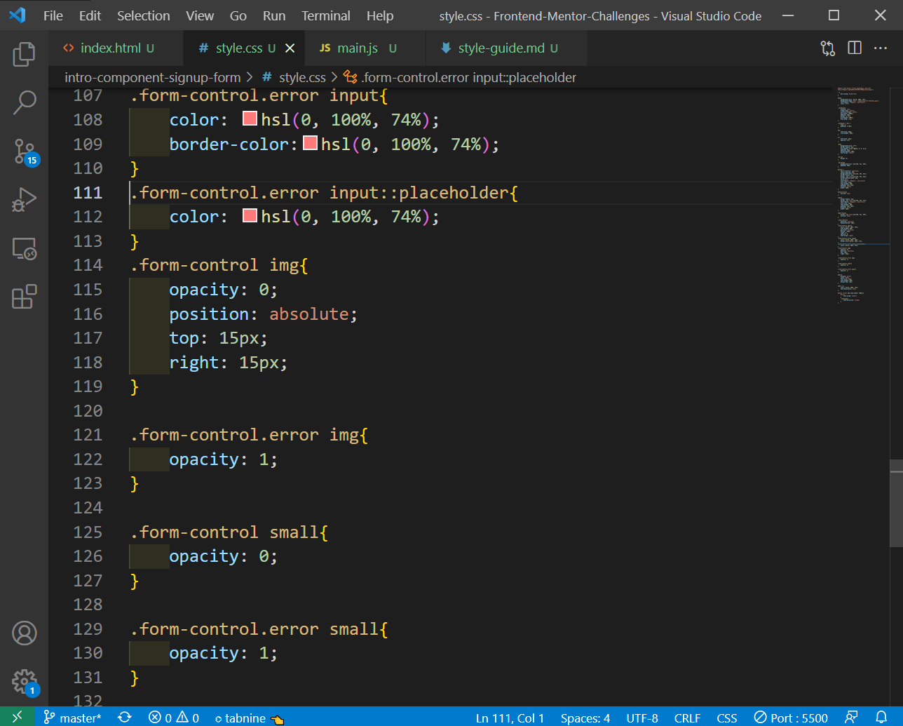Open the Go menu
903x726 pixels.
[238, 15]
